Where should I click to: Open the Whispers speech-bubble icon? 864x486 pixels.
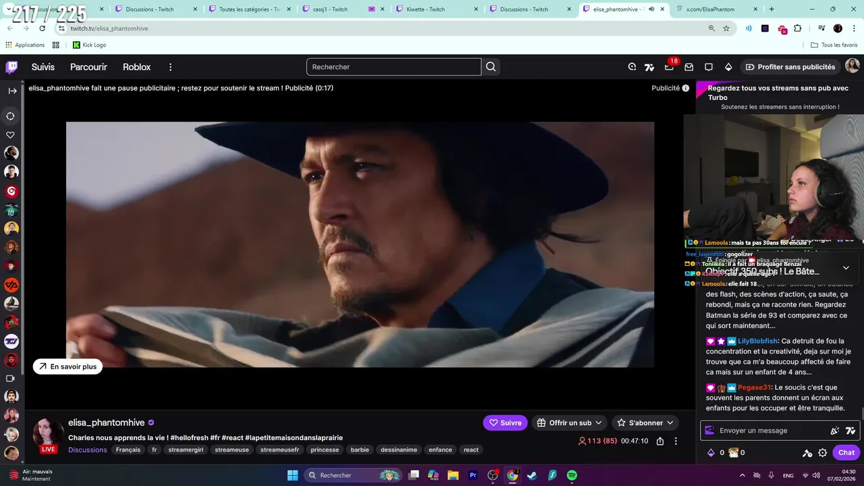pyautogui.click(x=708, y=67)
